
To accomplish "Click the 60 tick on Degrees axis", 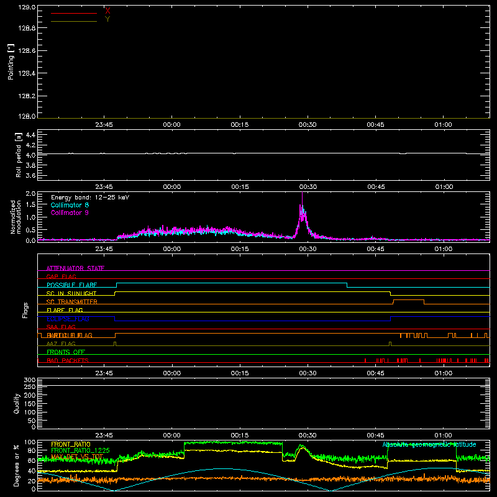I will tap(32, 460).
